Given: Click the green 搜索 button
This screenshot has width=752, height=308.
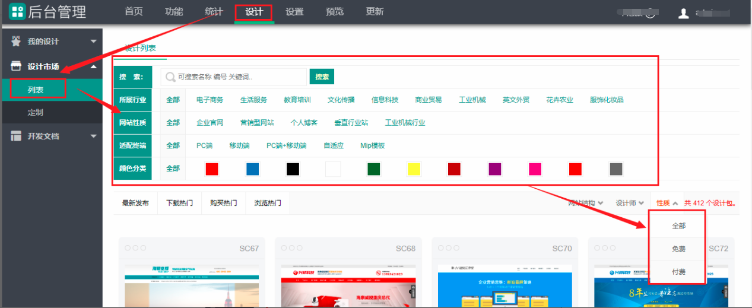Looking at the screenshot, I should tap(322, 77).
